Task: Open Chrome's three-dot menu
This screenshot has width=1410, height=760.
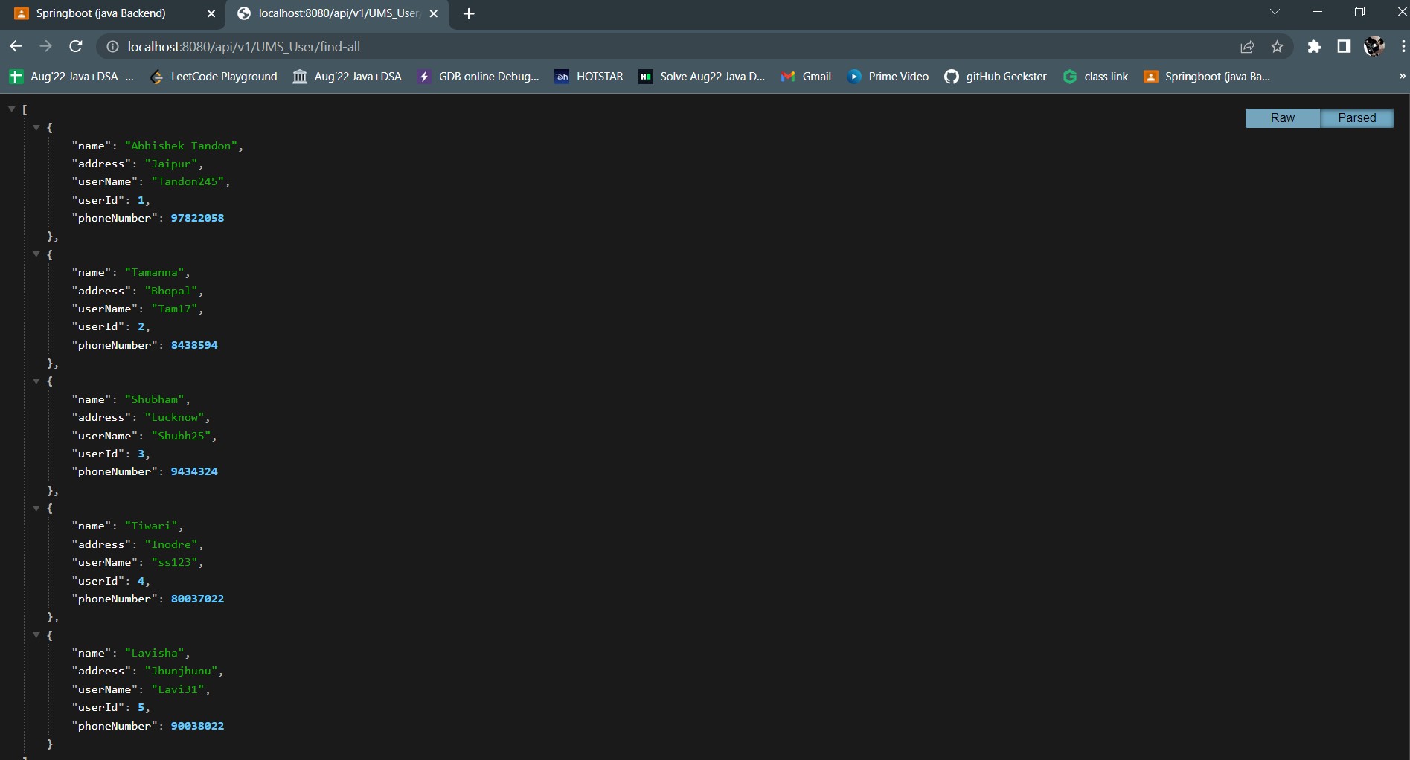Action: (1403, 46)
